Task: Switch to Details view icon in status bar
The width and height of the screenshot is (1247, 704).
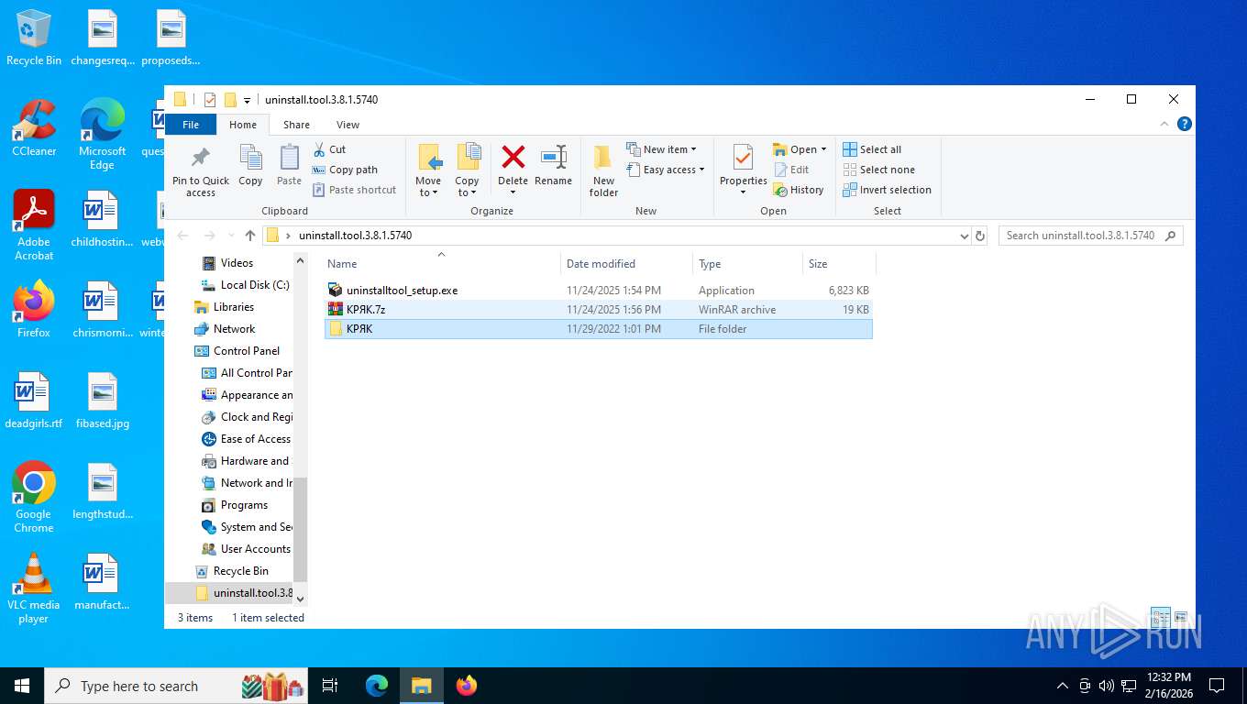Action: [x=1160, y=617]
